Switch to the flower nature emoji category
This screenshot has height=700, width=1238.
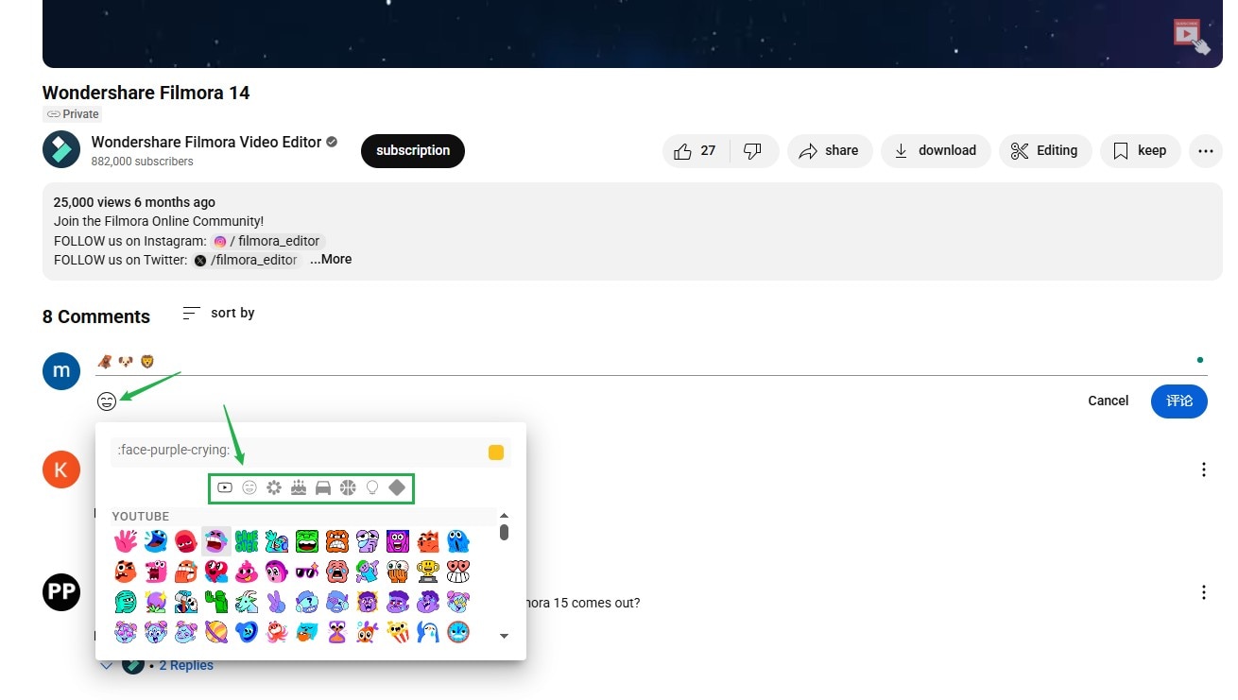pyautogui.click(x=274, y=487)
